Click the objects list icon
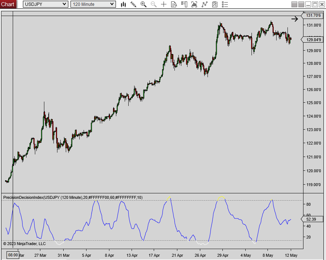Viewport: 326px width, 260px height. (225, 4)
